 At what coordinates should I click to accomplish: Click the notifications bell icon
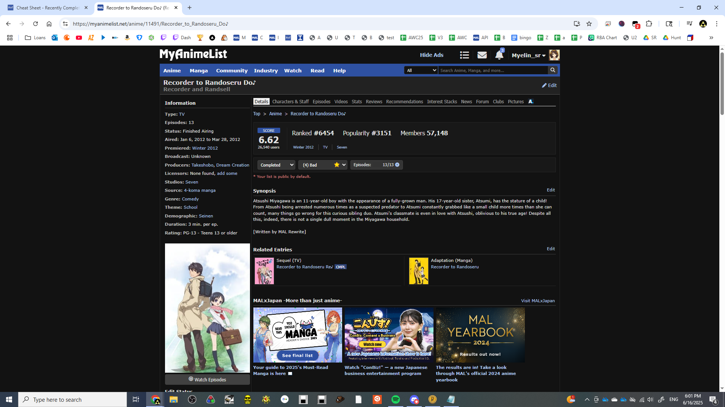tap(499, 55)
